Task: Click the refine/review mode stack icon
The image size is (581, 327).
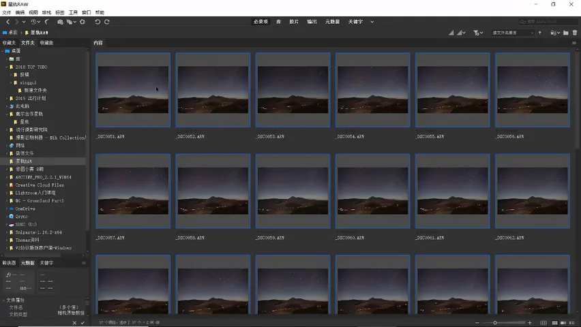Action: pyautogui.click(x=70, y=22)
